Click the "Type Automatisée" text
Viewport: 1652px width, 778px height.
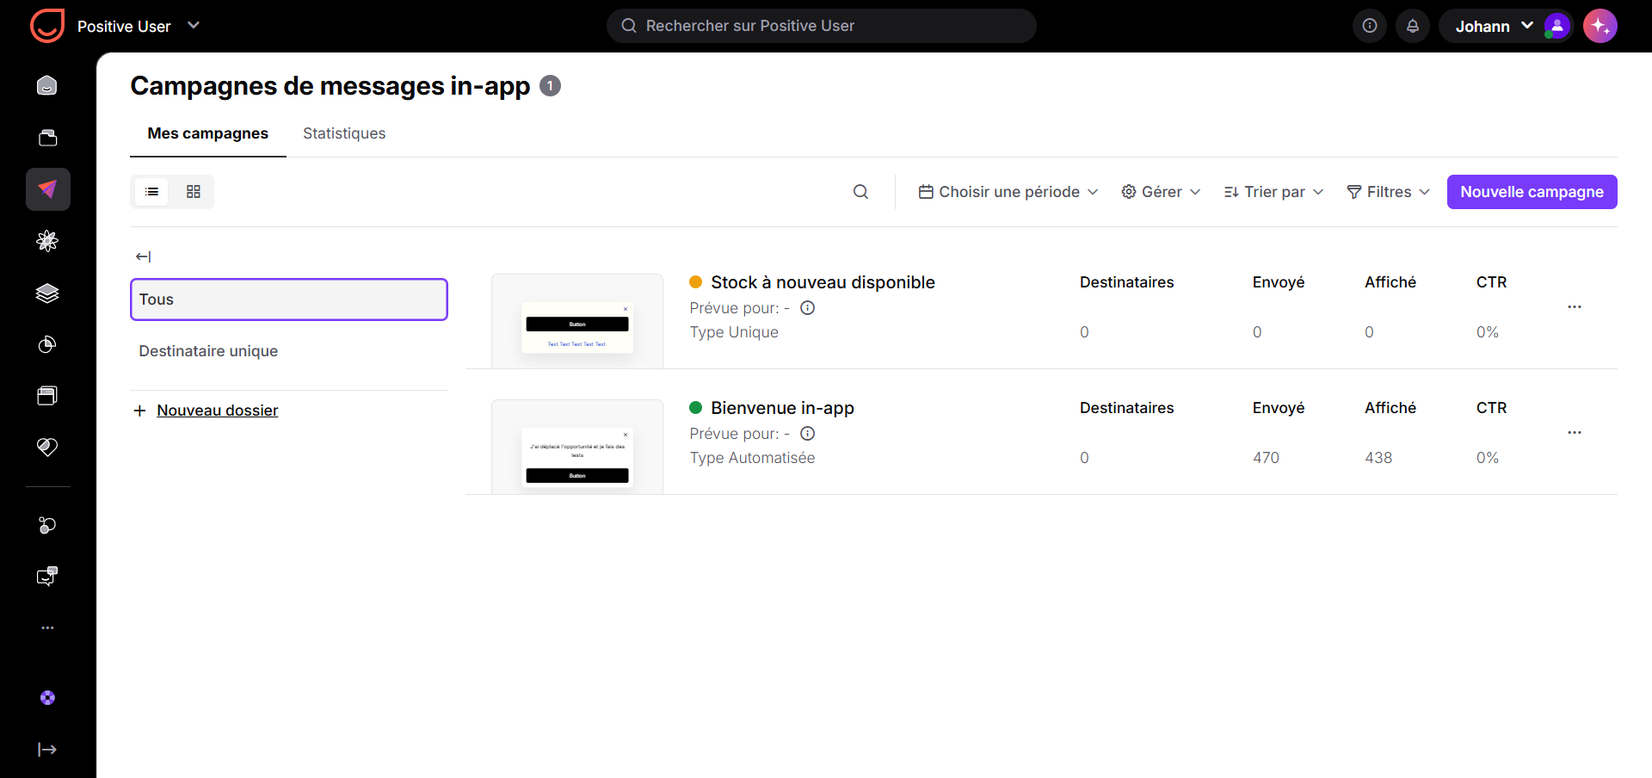pyautogui.click(x=752, y=458)
